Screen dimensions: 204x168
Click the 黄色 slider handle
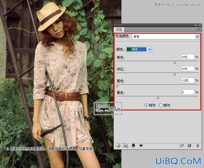(117, 86)
